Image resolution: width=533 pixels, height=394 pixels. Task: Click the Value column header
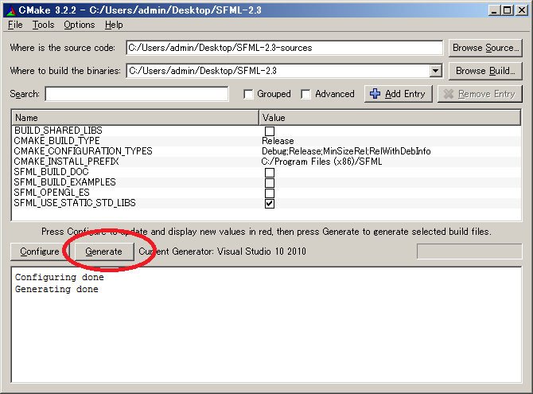coord(390,118)
